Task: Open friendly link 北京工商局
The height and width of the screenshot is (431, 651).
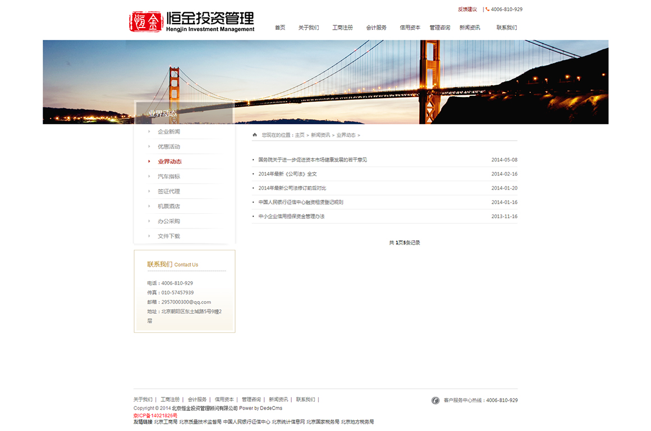Action: pos(166,422)
